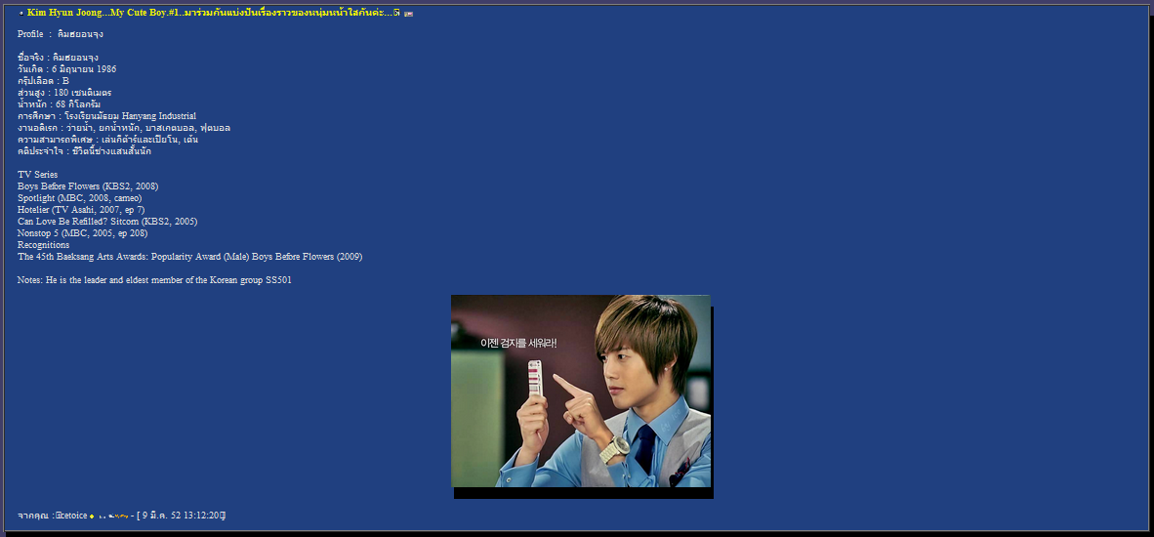Image resolution: width=1154 pixels, height=537 pixels.
Task: Click 'Spotlight (MBC, 2008, cameo)' line
Action: point(79,198)
